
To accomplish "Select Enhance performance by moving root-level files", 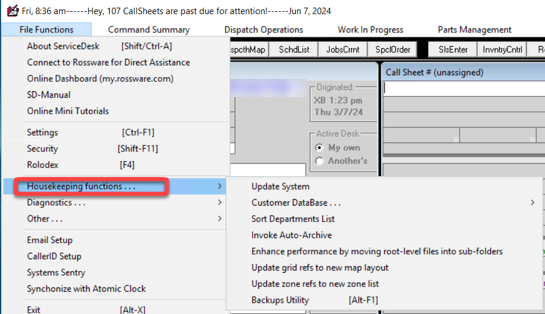I will 384,252.
